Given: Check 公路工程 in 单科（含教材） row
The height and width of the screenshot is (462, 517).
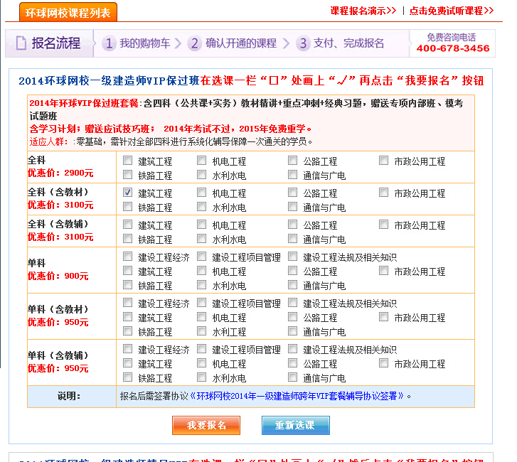Looking at the screenshot, I should [292, 317].
